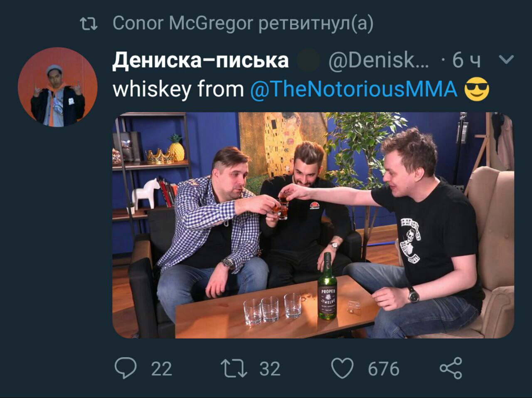
Task: Click the reply count 22
Action: [161, 369]
